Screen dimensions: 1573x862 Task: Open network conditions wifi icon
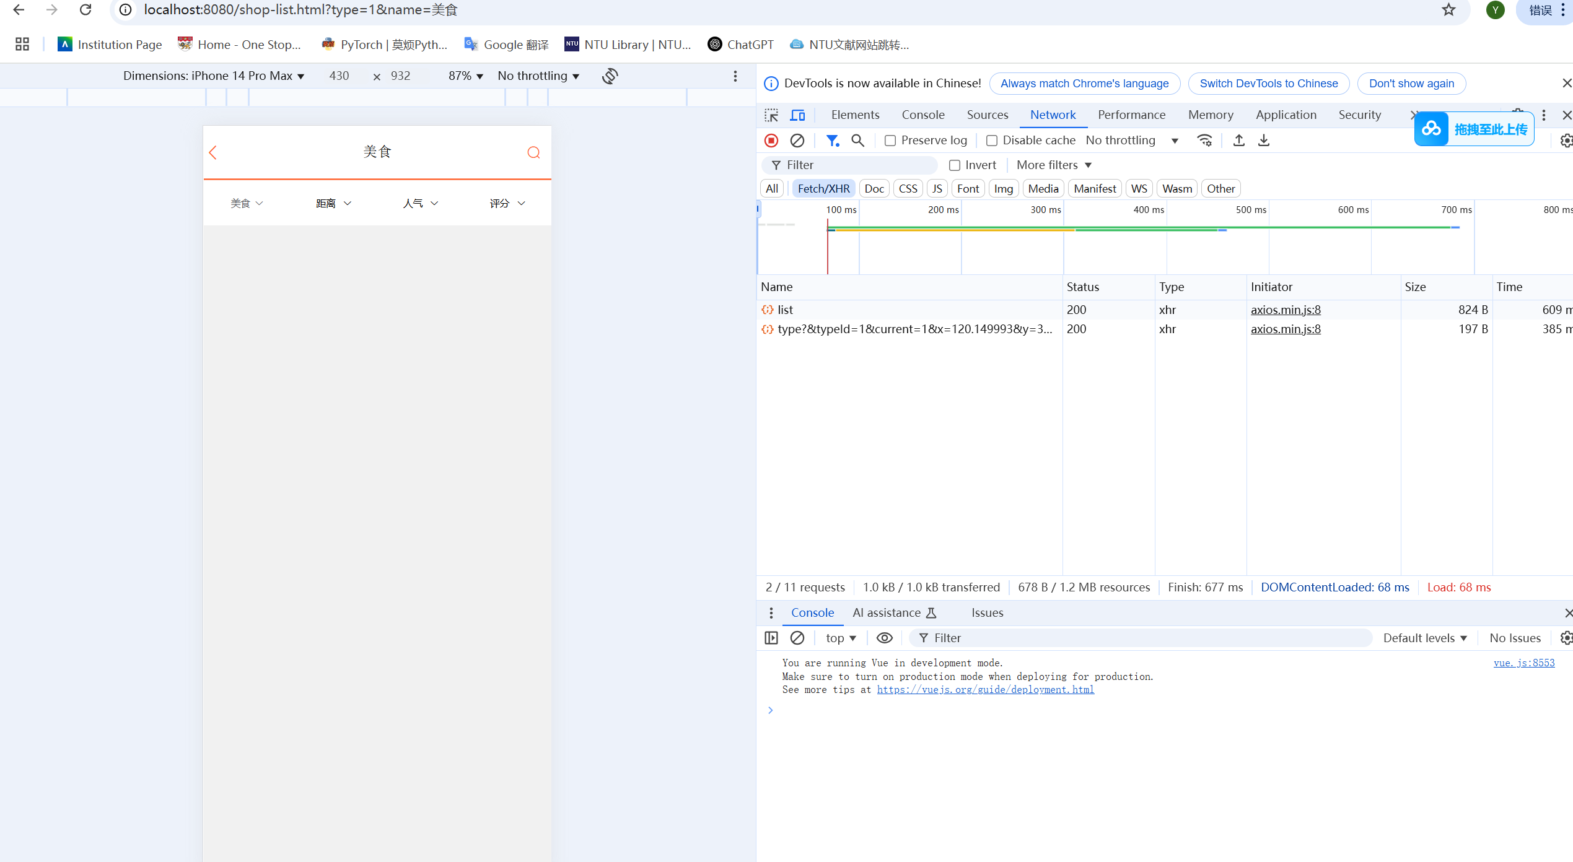coord(1204,141)
